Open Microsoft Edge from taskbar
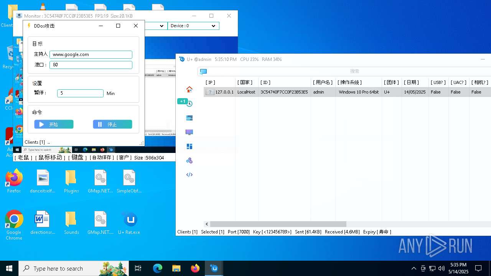The height and width of the screenshot is (276, 491). 158,268
